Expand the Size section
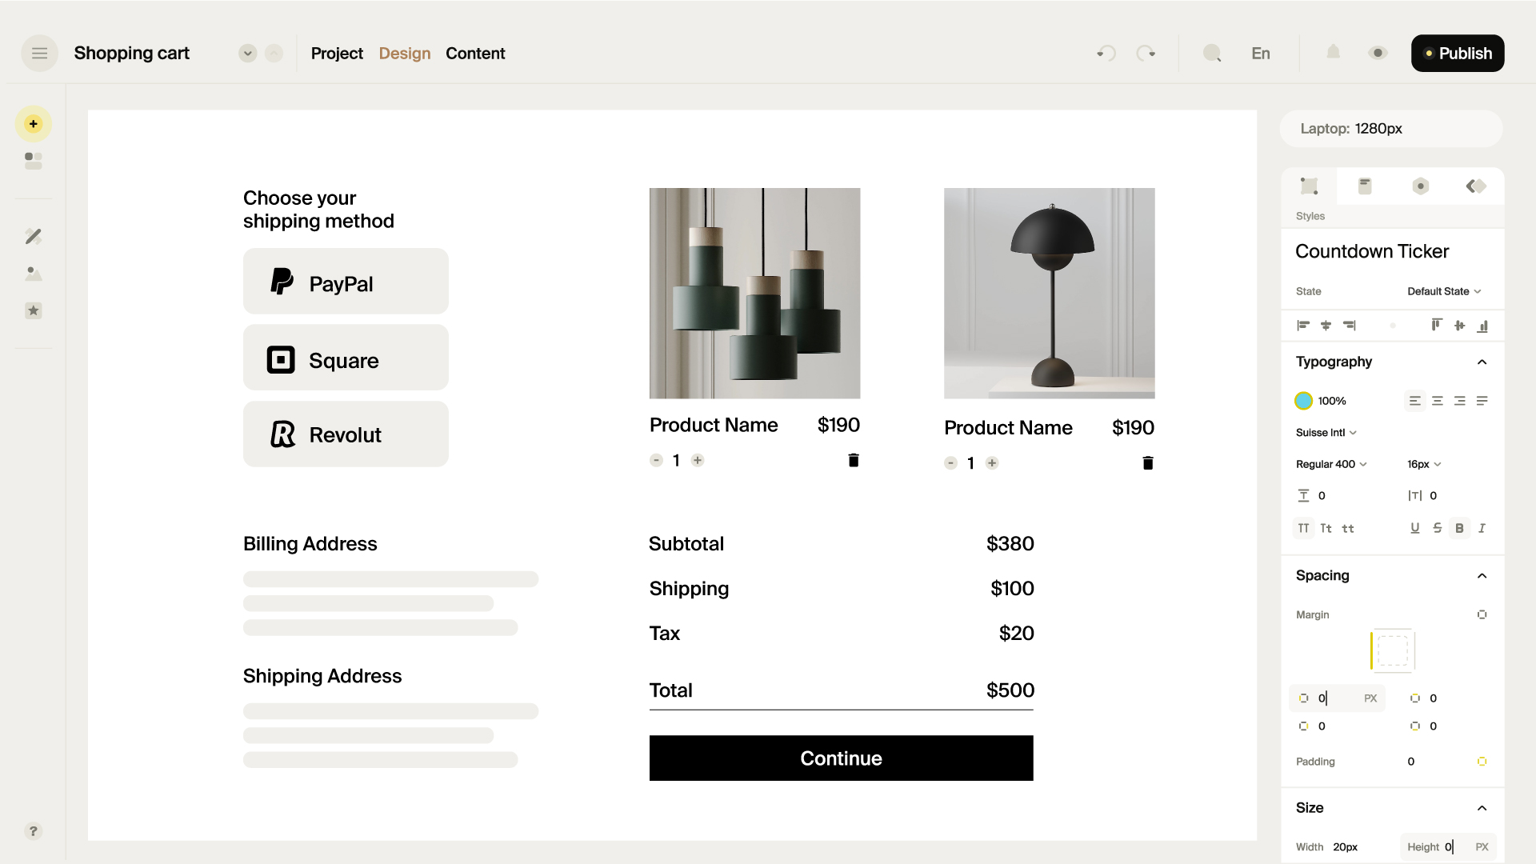Image resolution: width=1536 pixels, height=864 pixels. 1482,807
